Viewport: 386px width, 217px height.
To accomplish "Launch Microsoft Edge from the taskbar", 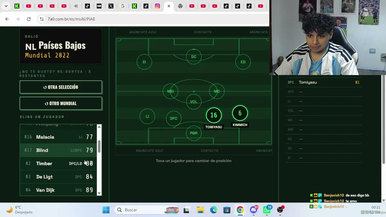I will pyautogui.click(x=214, y=210).
